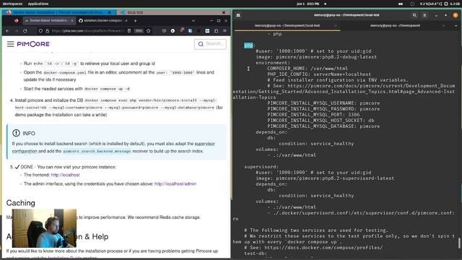Viewport: 462px width, 260px height.
Task: Click the terminal scrollbar thumb
Action: coord(459,243)
